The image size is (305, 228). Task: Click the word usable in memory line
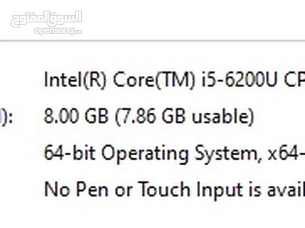tap(221, 116)
